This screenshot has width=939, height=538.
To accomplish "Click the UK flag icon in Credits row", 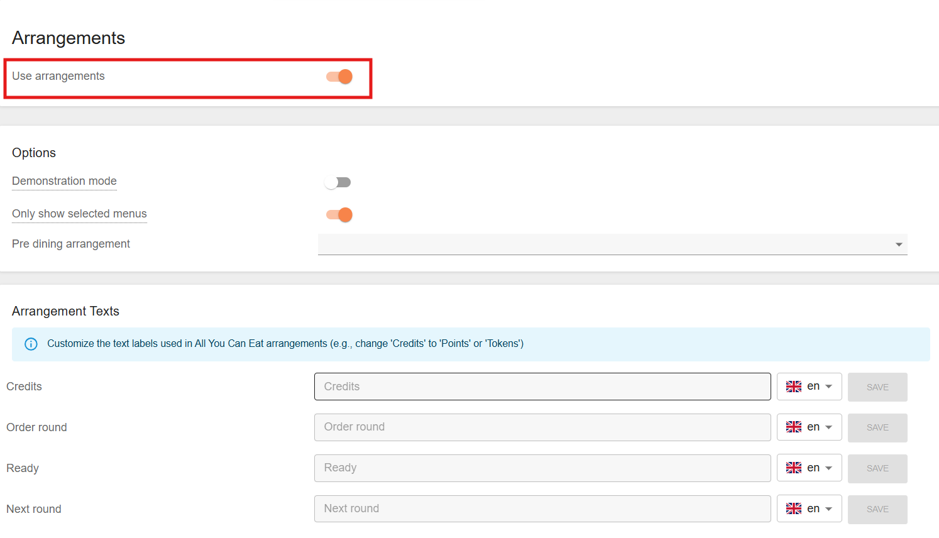I will point(794,387).
